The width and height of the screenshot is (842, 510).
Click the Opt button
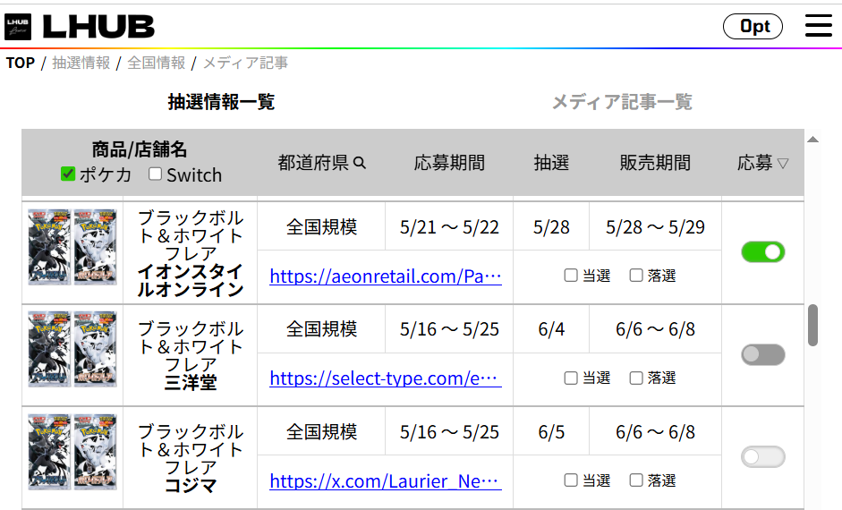click(x=753, y=26)
